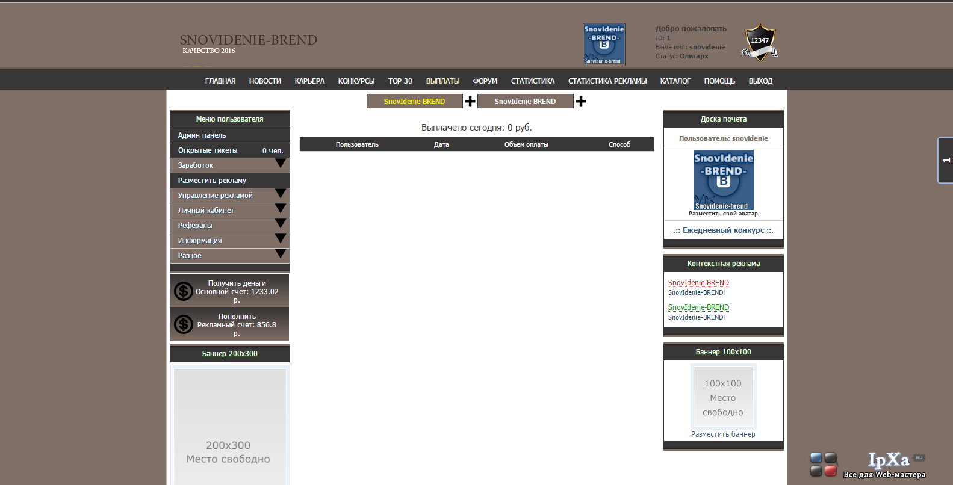Expand the Управление рекламой section

229,196
